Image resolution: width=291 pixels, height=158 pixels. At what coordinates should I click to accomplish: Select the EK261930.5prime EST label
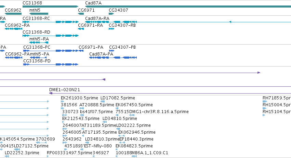tap(79, 98)
